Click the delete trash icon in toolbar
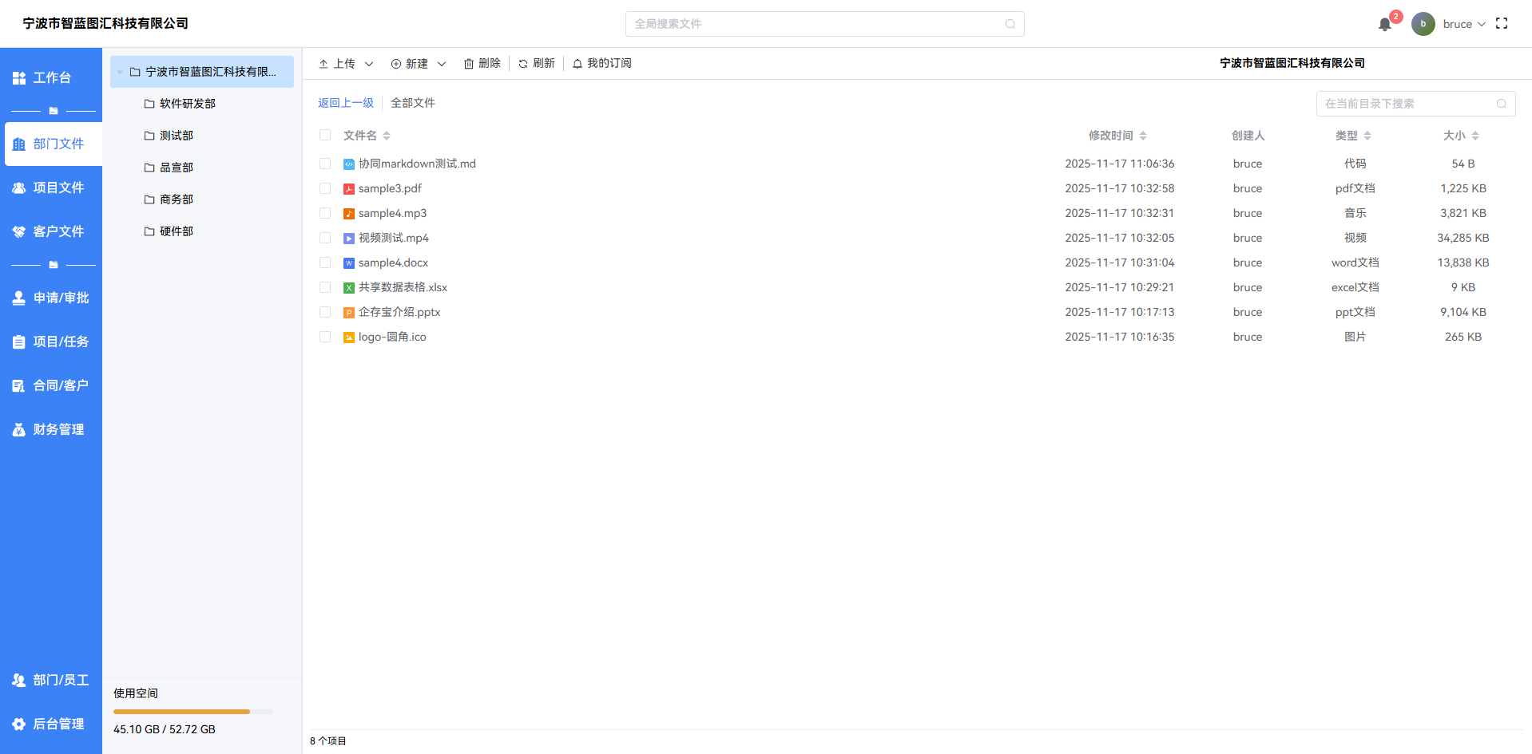Image resolution: width=1532 pixels, height=754 pixels. coord(469,64)
